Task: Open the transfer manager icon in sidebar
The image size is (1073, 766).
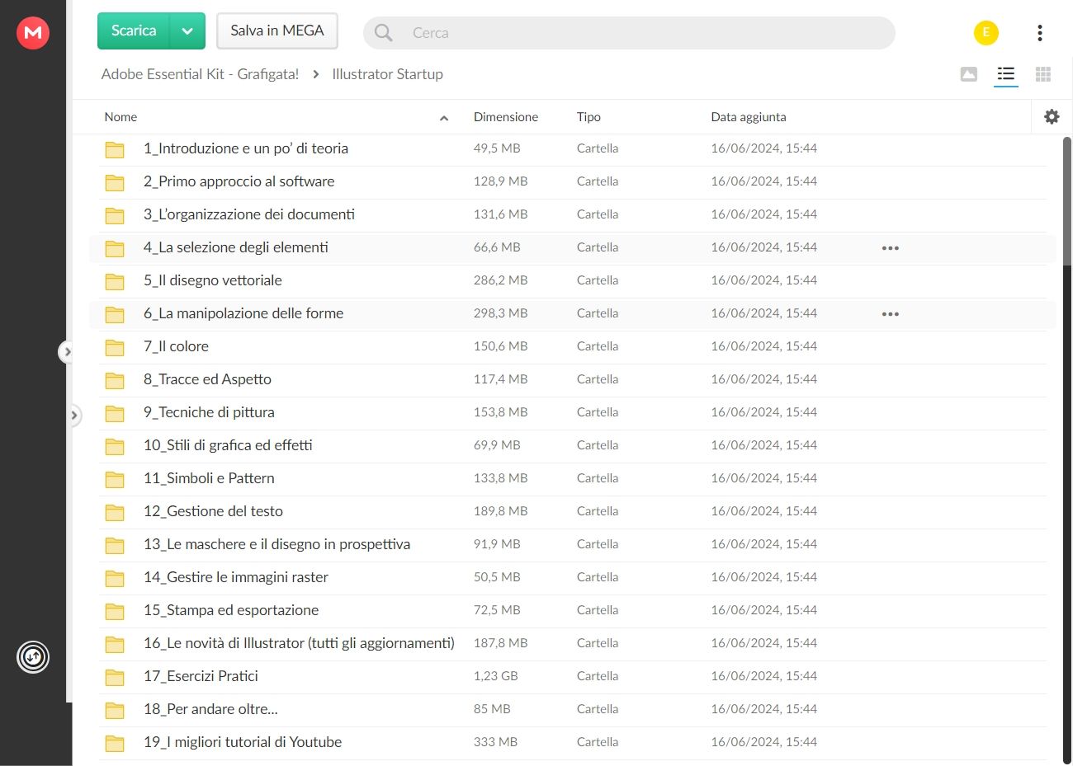Action: [x=33, y=657]
